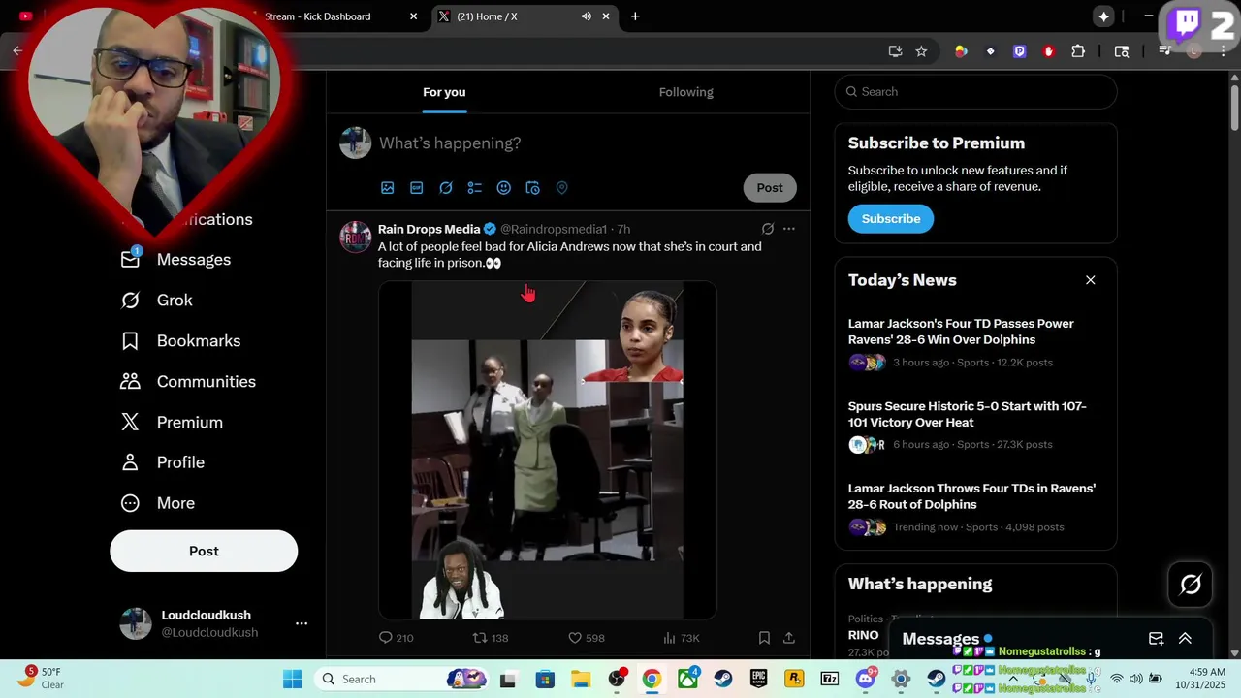This screenshot has width=1241, height=698.
Task: Like the Alicia Andrews post
Action: [x=586, y=638]
